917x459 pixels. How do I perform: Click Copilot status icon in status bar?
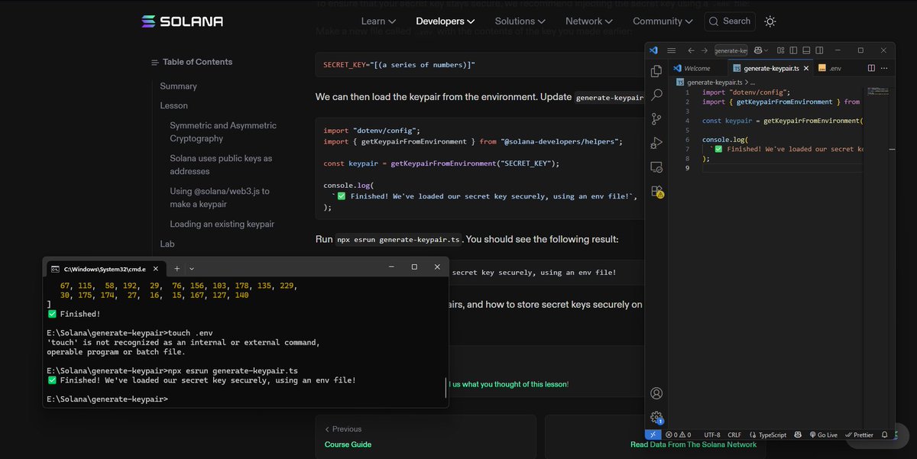tap(798, 435)
